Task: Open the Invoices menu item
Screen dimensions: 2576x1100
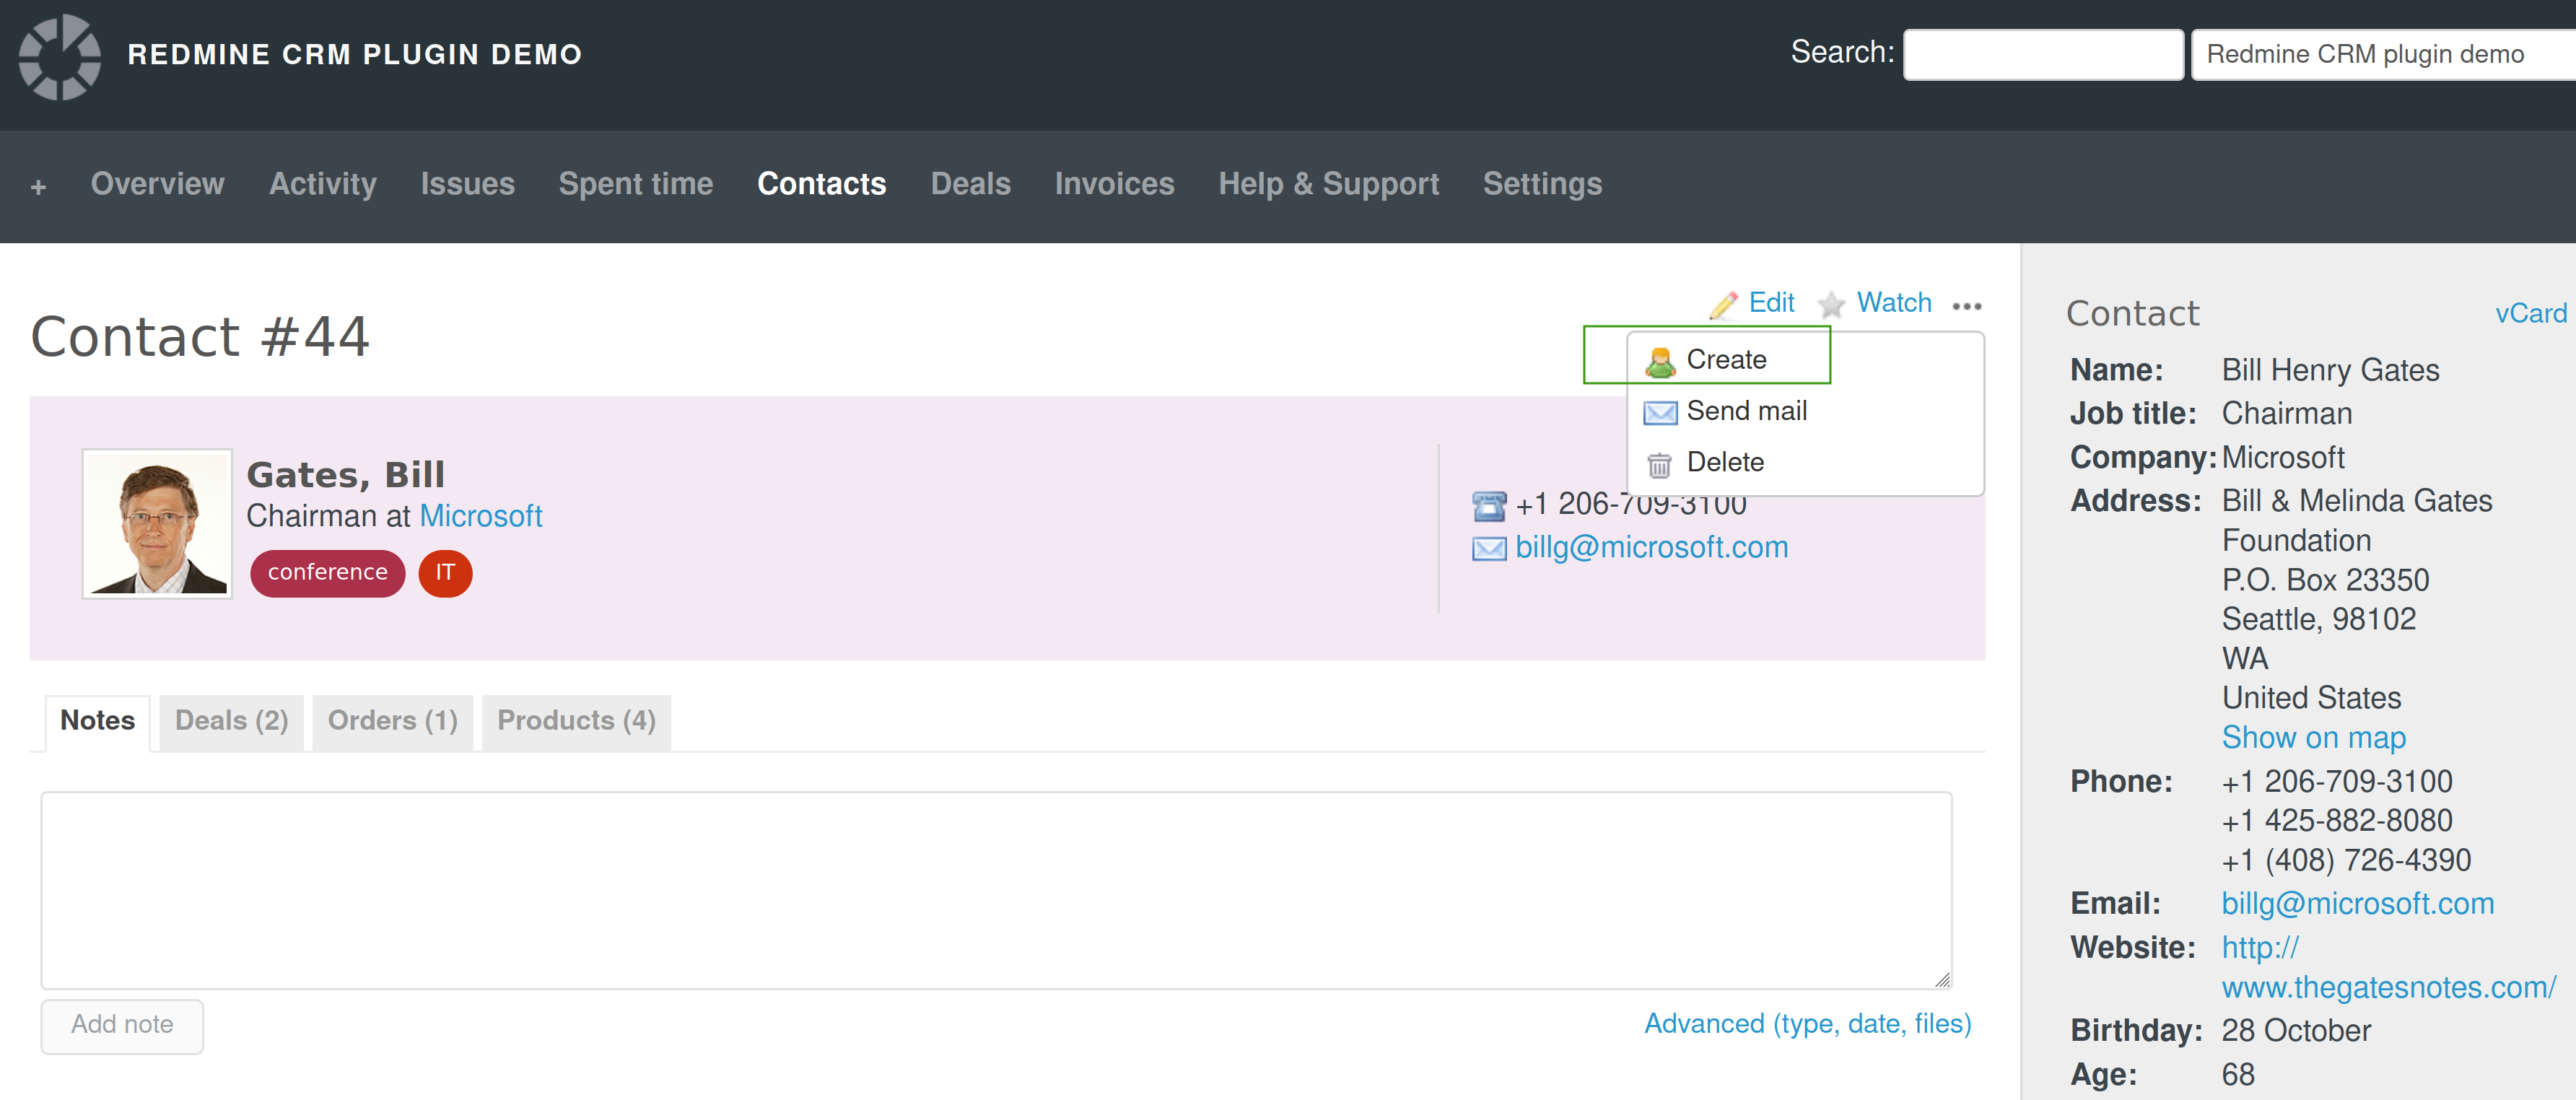Action: [x=1114, y=184]
